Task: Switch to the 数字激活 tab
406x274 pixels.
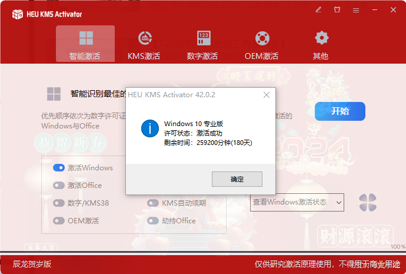Action: click(x=203, y=45)
